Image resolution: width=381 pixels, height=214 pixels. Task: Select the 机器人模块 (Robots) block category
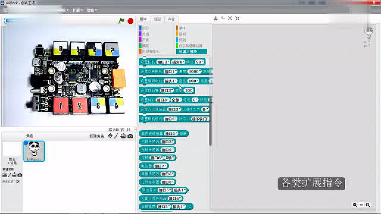tap(191, 51)
